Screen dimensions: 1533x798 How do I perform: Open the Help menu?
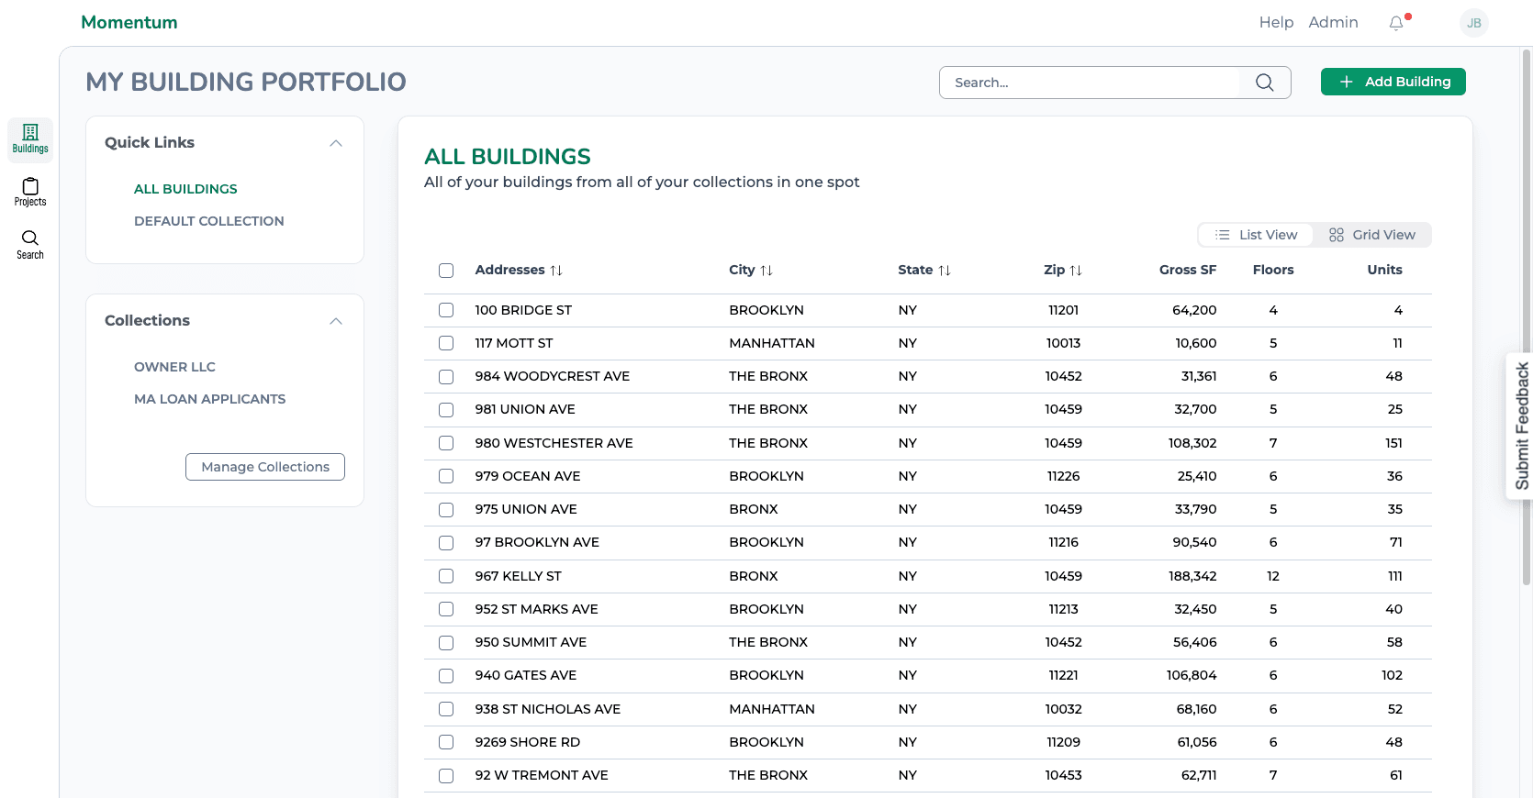click(x=1276, y=22)
